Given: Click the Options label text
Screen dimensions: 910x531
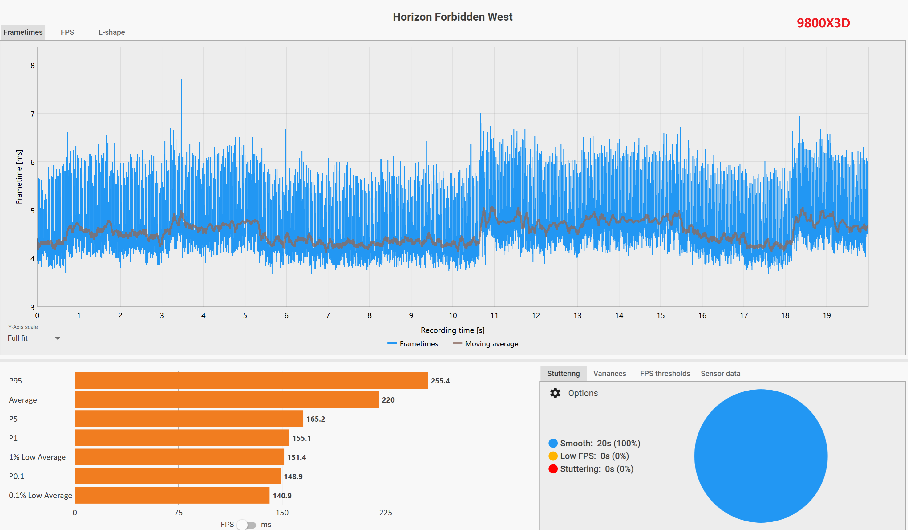Looking at the screenshot, I should coord(583,393).
